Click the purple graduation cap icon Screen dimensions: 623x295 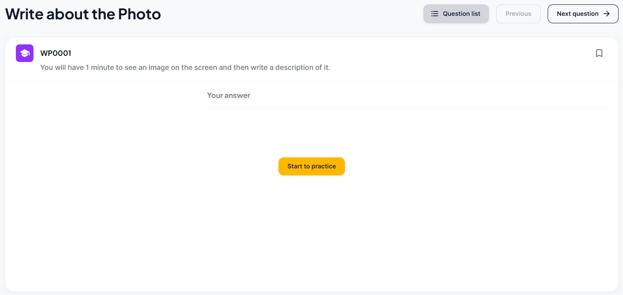pyautogui.click(x=25, y=53)
